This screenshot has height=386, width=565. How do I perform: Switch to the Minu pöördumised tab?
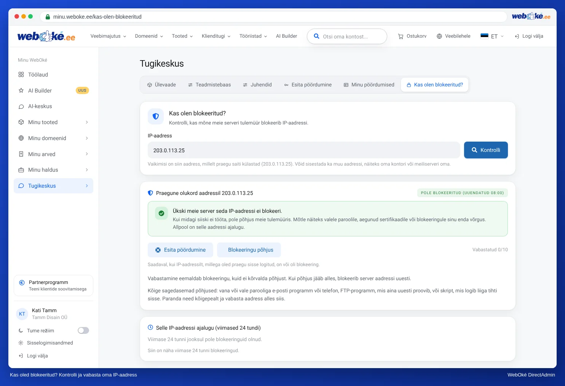369,85
